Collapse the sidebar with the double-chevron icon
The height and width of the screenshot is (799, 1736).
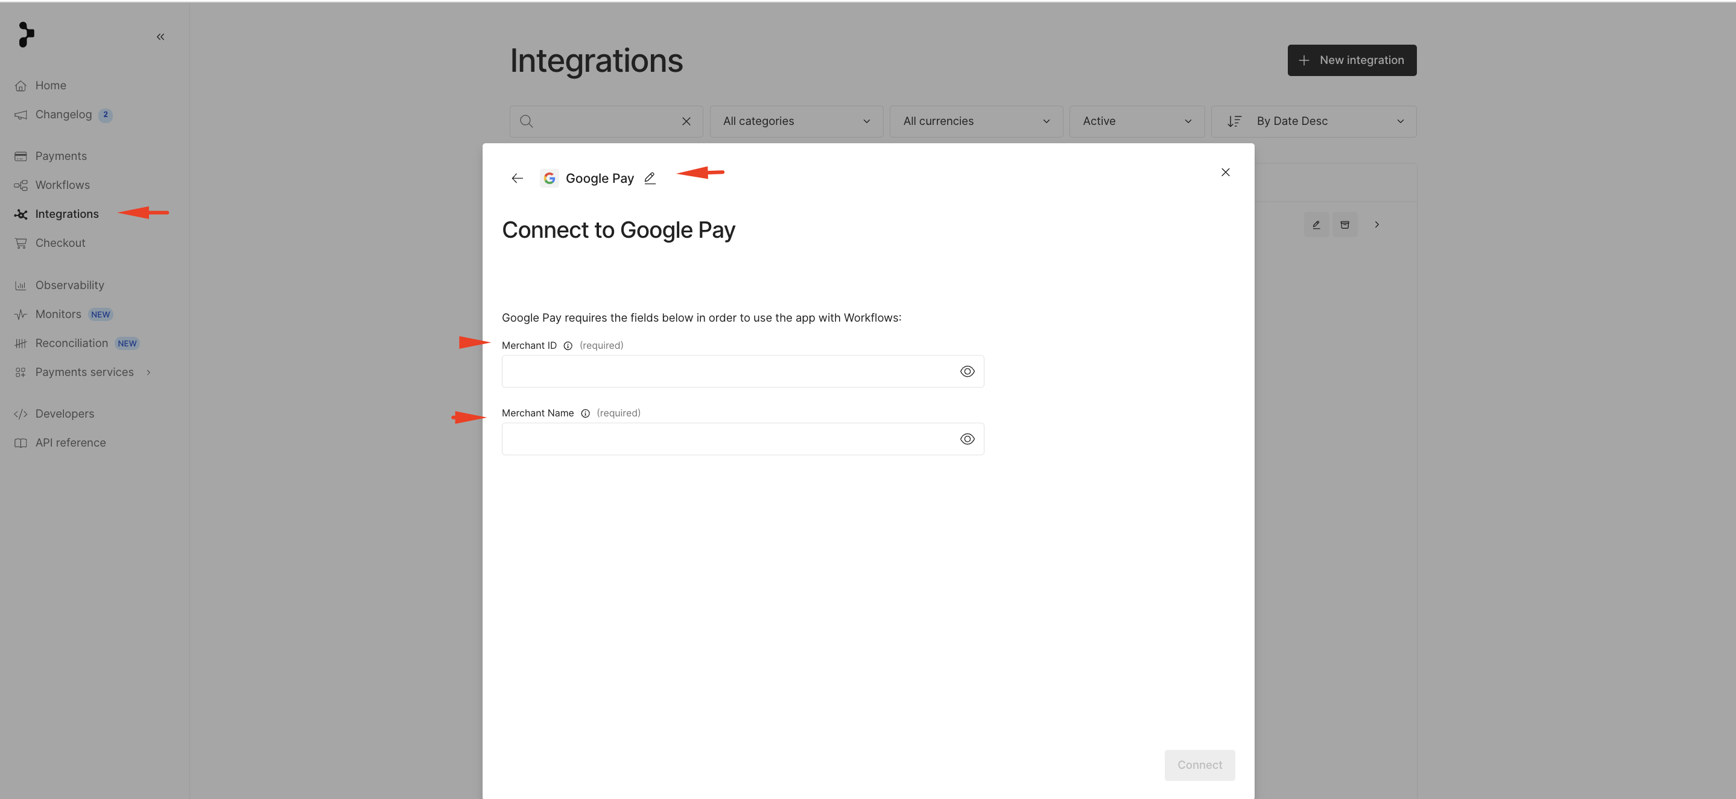160,37
